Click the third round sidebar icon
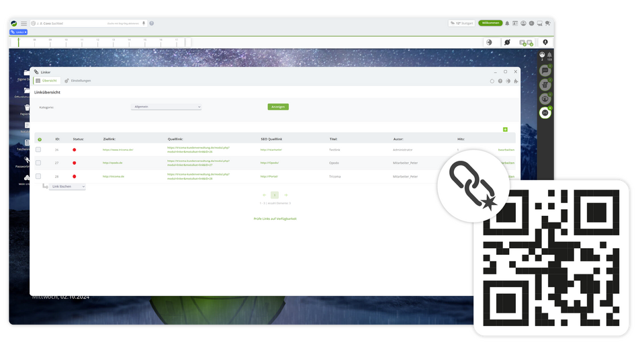Viewport: 638px width, 349px height. 545,99
